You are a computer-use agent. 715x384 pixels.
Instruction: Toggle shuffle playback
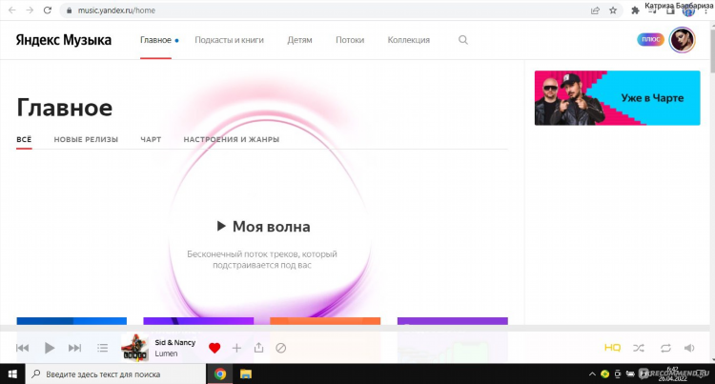coord(639,348)
